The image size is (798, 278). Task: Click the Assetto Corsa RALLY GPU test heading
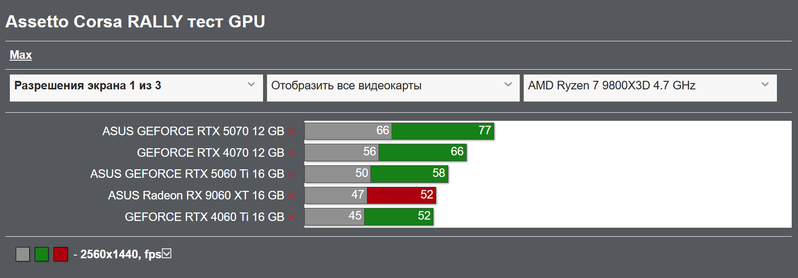tap(135, 22)
